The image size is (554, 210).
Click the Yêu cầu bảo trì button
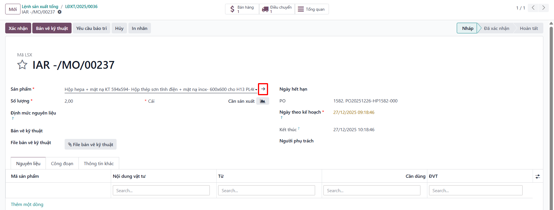91,28
